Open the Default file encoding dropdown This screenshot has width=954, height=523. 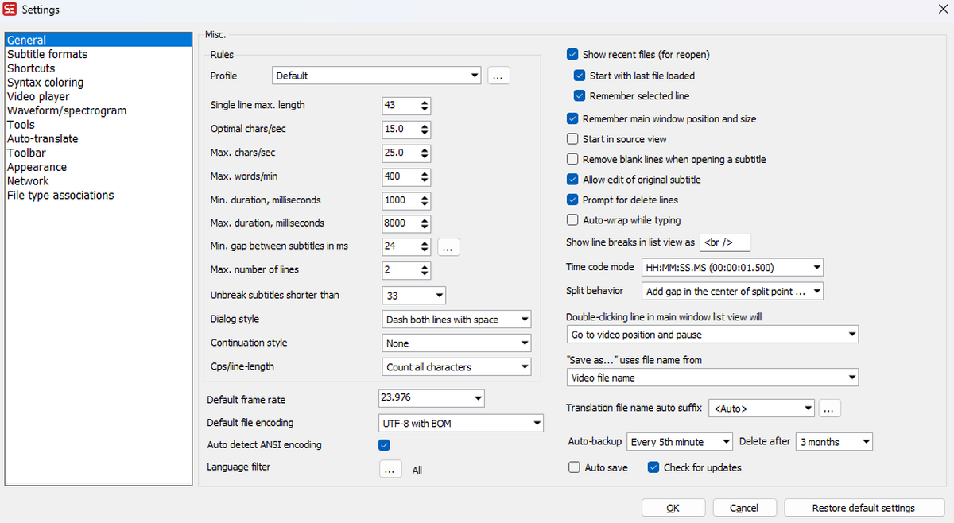[461, 424]
